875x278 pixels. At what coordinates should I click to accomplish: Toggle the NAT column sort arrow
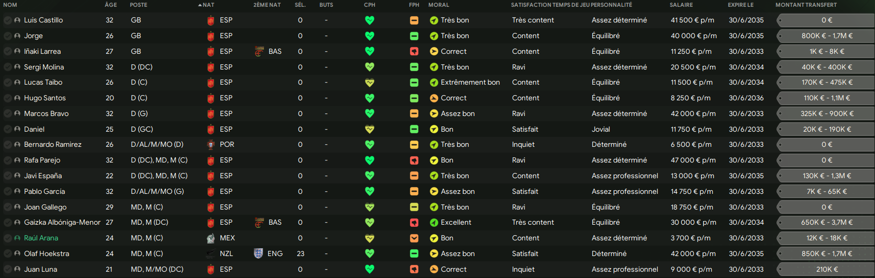click(200, 5)
